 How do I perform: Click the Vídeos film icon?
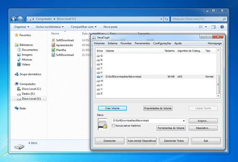click(x=19, y=64)
